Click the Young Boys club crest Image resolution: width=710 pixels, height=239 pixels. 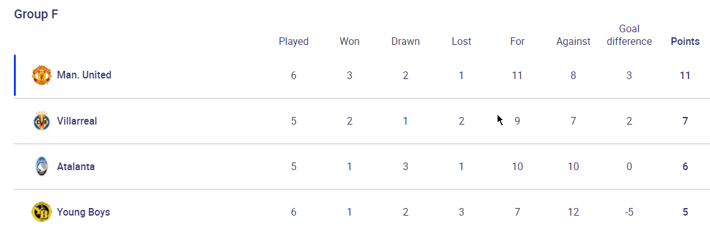tap(41, 212)
